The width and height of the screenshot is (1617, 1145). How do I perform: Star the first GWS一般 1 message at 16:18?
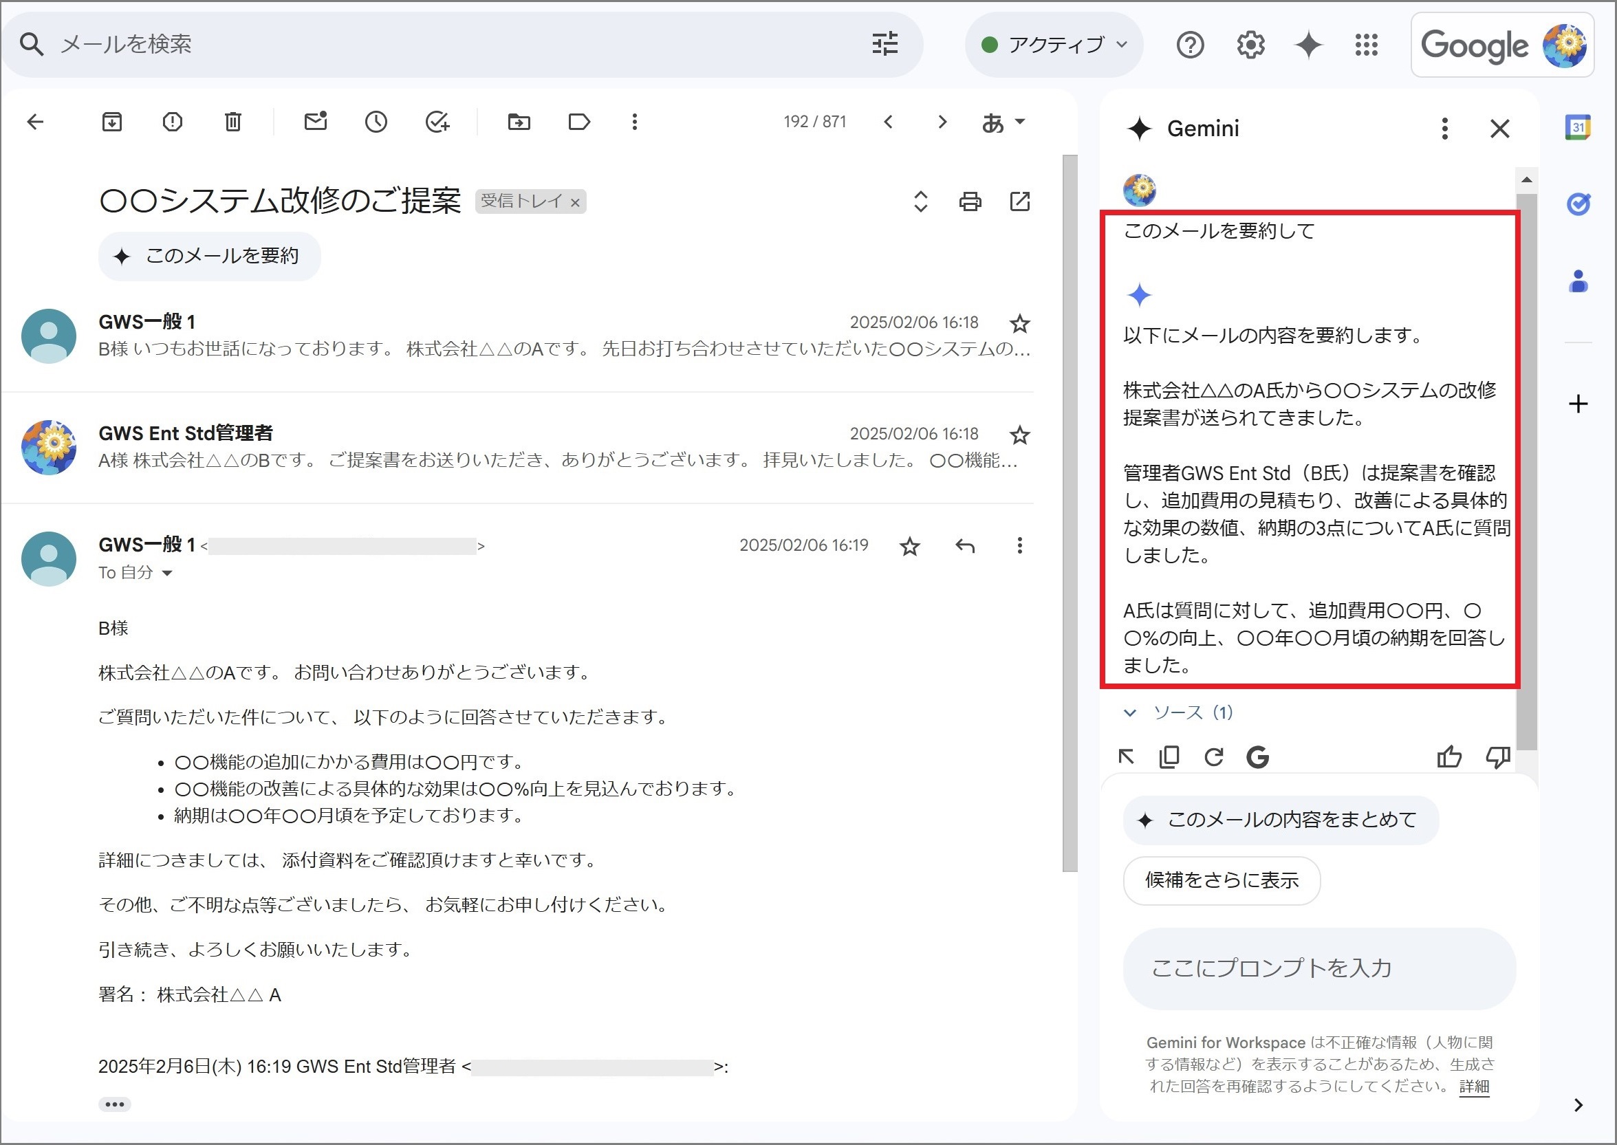1020,324
